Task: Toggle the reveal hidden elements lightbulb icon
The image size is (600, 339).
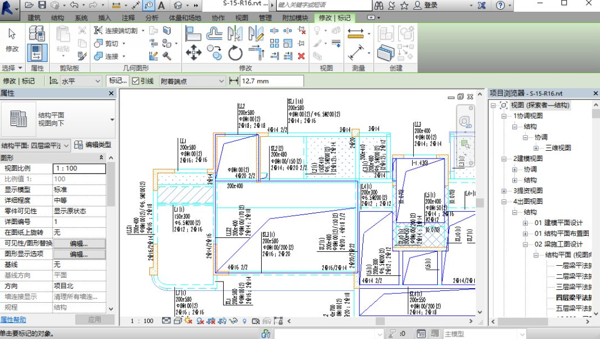Action: 244,321
